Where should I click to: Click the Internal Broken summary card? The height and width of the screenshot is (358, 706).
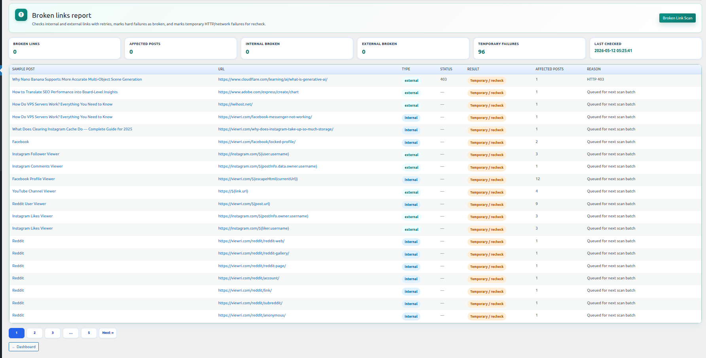[297, 48]
